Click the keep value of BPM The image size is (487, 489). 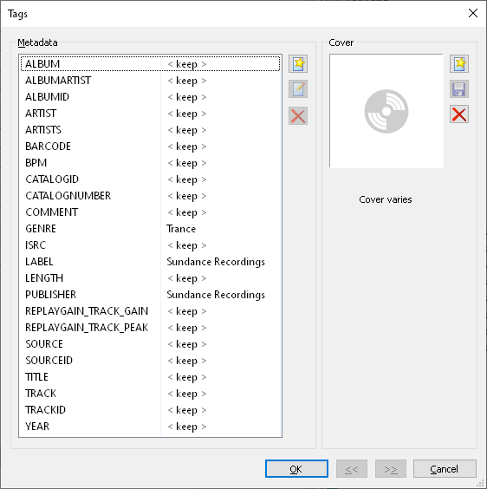coord(187,163)
